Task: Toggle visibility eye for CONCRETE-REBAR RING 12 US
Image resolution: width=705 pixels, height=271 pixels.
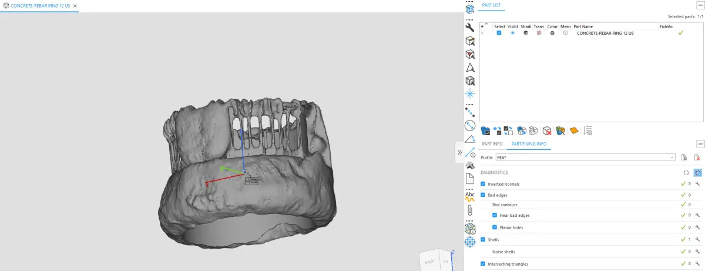Action: point(512,33)
